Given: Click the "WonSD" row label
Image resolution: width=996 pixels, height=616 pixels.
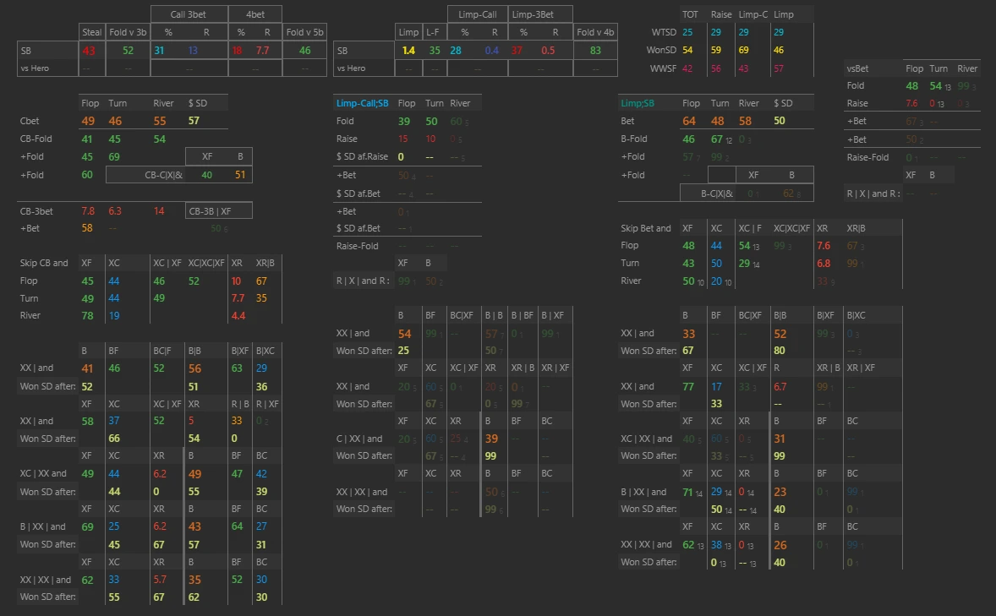Looking at the screenshot, I should pyautogui.click(x=661, y=50).
